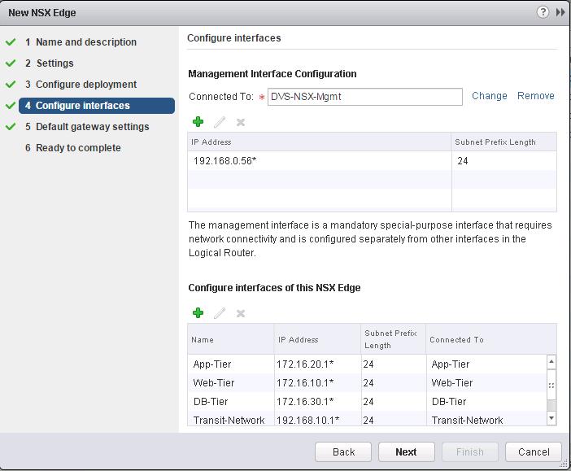Click the Name column header in interfaces table

pos(230,339)
